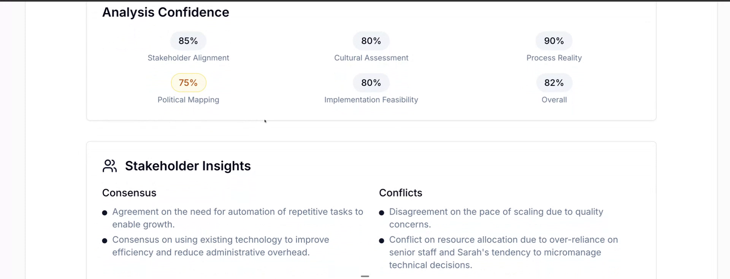Select the Consensus column heading

[129, 193]
